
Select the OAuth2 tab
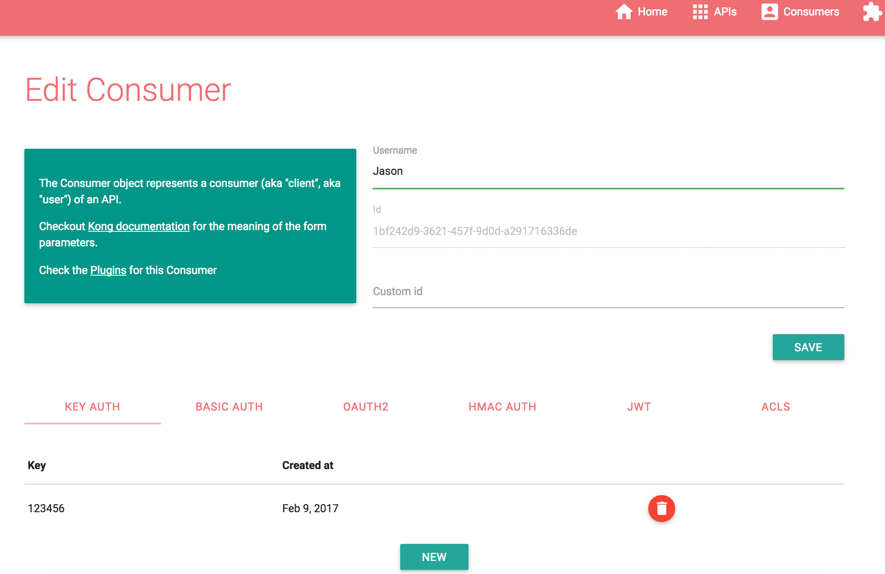pos(366,407)
